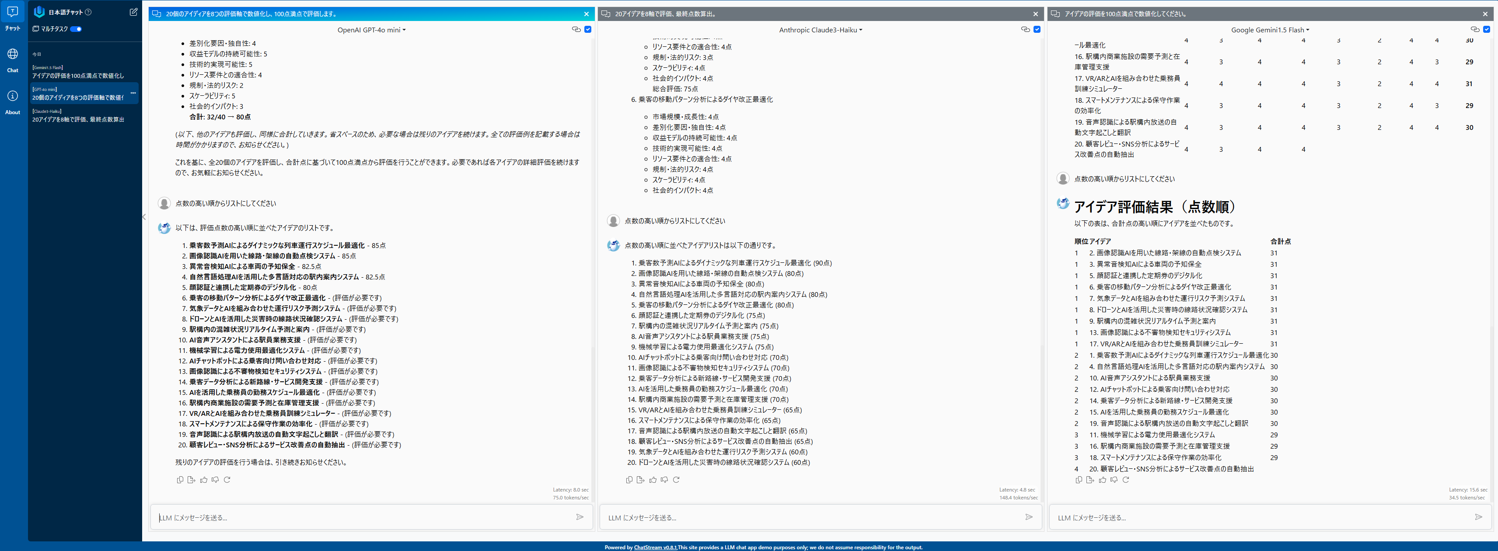Close the Claude3-Haiku chat panel
The image size is (1498, 551).
tap(1035, 14)
